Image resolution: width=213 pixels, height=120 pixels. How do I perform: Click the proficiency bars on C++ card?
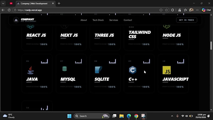[147, 61]
